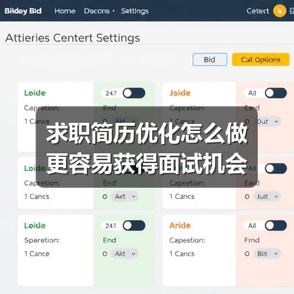Click the Attieries Centert Settings heading
This screenshot has width=294, height=294.
[72, 38]
